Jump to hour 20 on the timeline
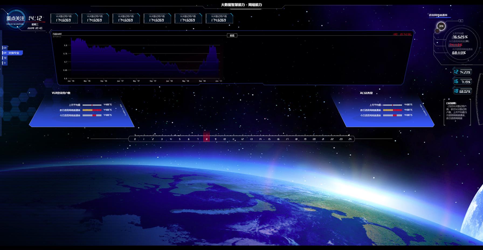 pyautogui.click(x=314, y=139)
